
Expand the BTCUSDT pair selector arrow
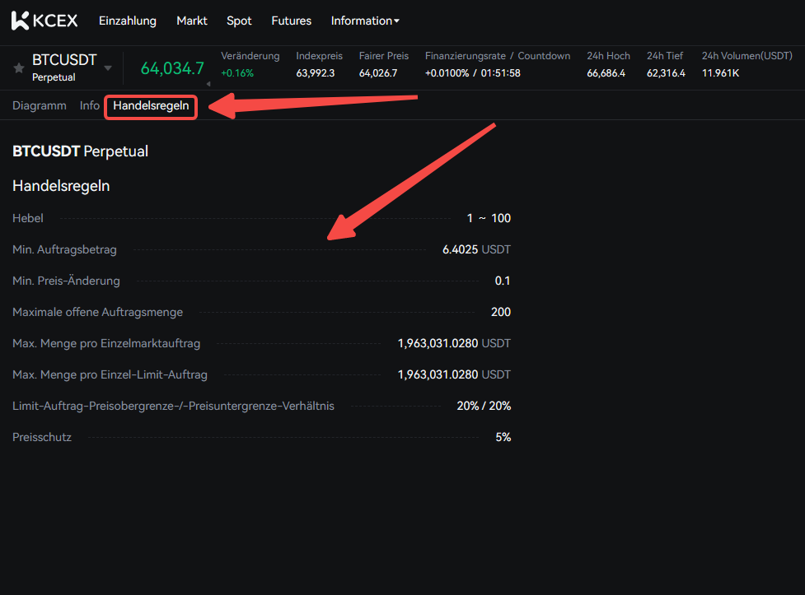pos(108,68)
